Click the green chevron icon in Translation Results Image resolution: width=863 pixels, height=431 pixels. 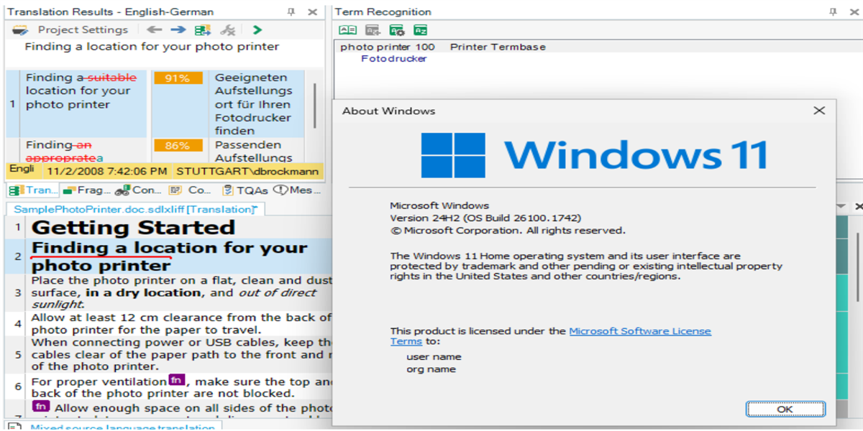coord(257,29)
